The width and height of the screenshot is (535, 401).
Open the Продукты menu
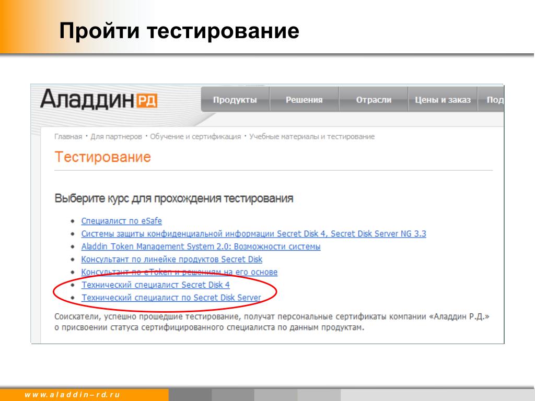235,100
